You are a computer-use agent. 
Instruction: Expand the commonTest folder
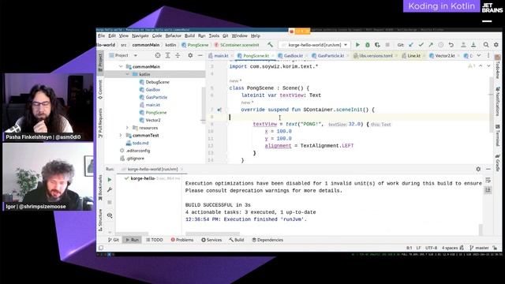[121, 135]
